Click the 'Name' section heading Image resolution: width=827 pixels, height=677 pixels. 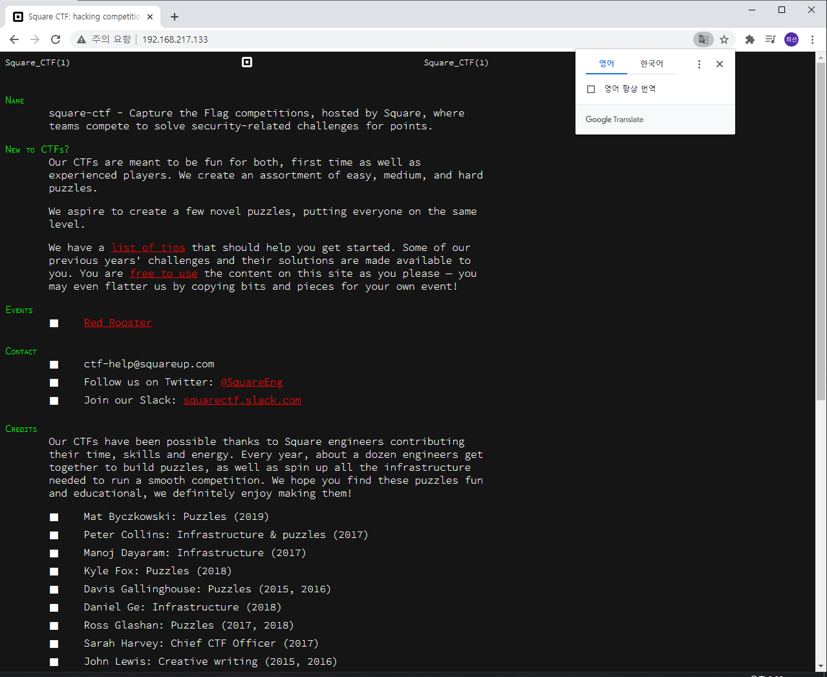tap(14, 100)
